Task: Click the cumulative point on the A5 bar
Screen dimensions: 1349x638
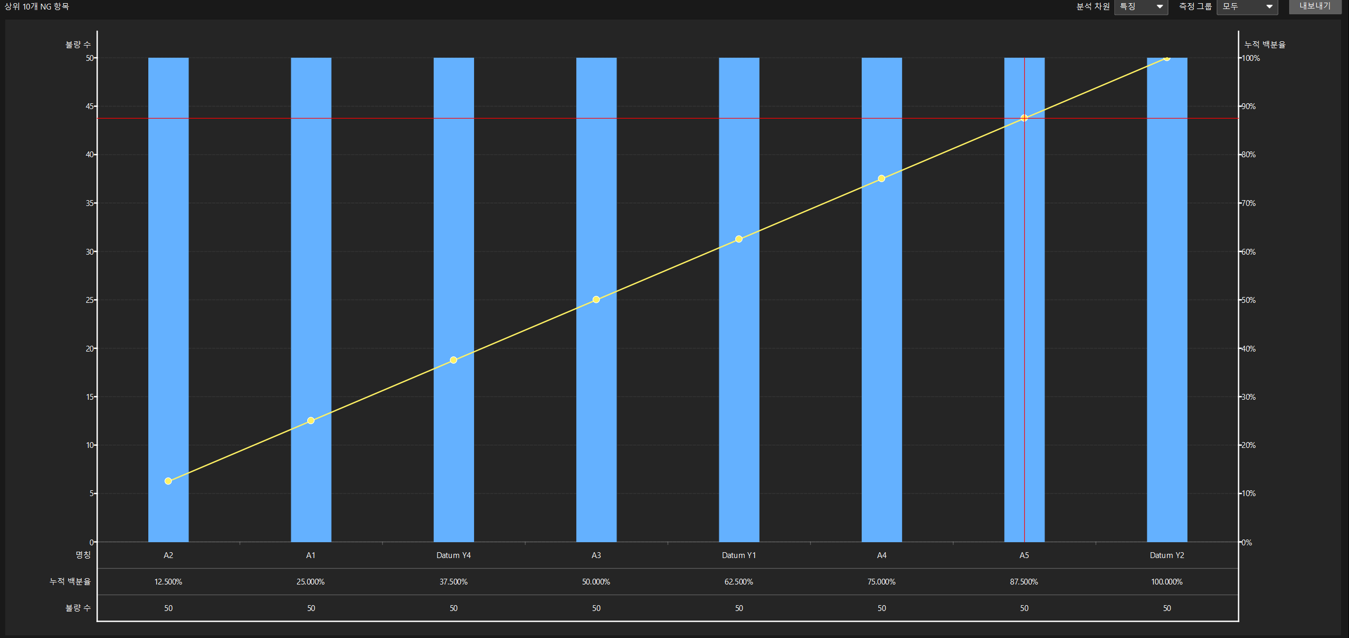Action: click(x=1024, y=118)
